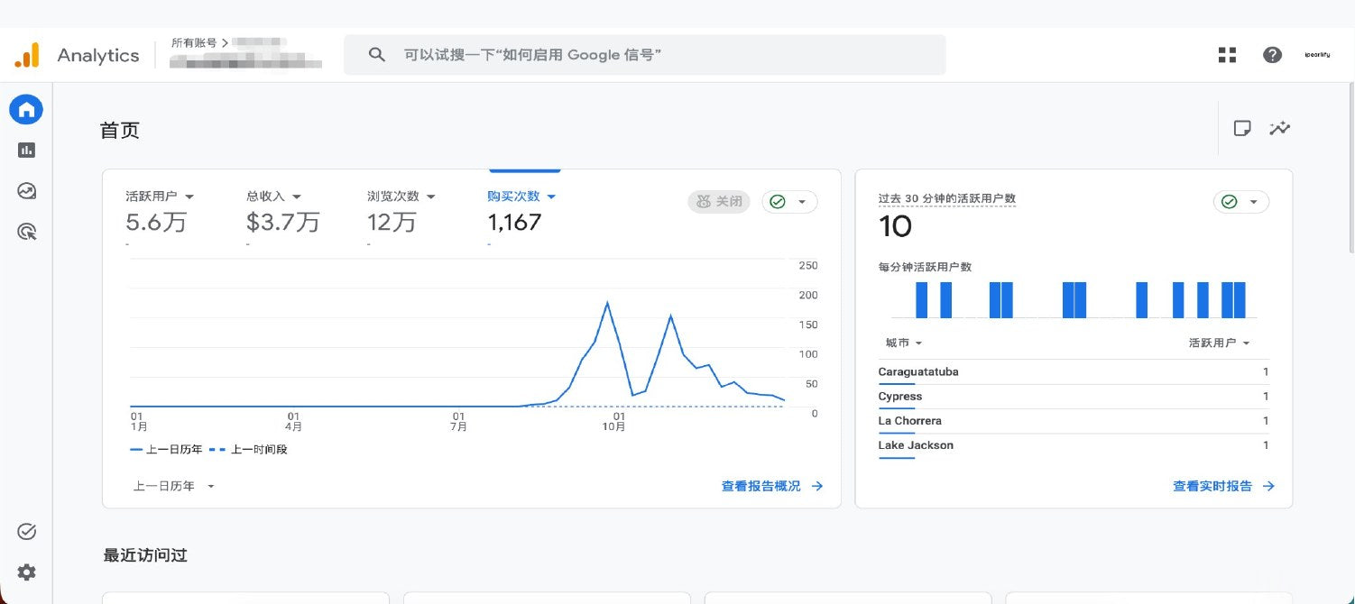Open data quality dropdown on main chart card
1355x604 pixels.
789,202
